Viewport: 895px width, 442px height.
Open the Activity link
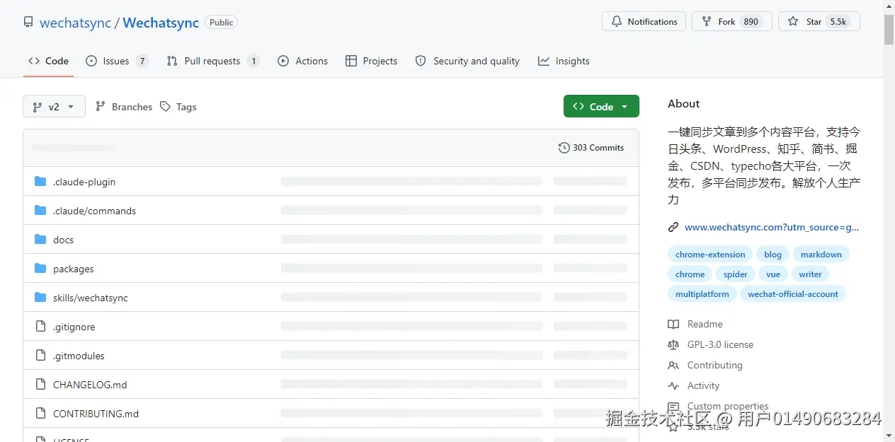(703, 385)
